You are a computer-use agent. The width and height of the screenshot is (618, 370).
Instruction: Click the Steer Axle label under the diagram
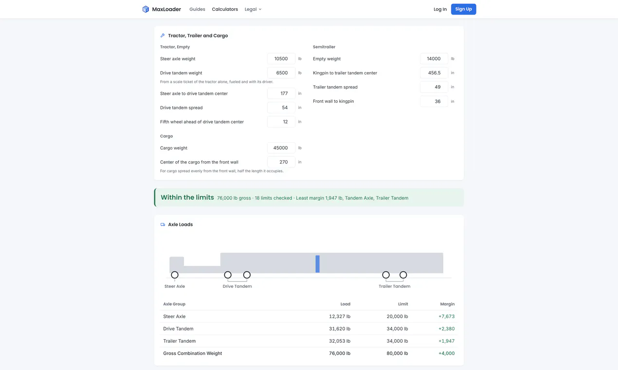pyautogui.click(x=175, y=286)
